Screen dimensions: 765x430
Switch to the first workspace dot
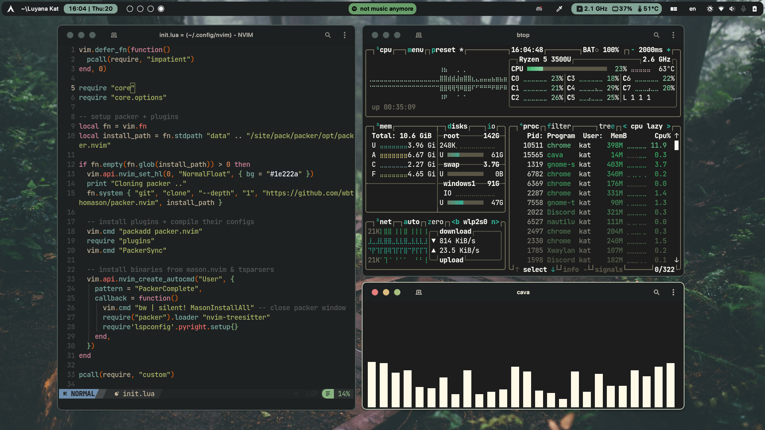(130, 9)
